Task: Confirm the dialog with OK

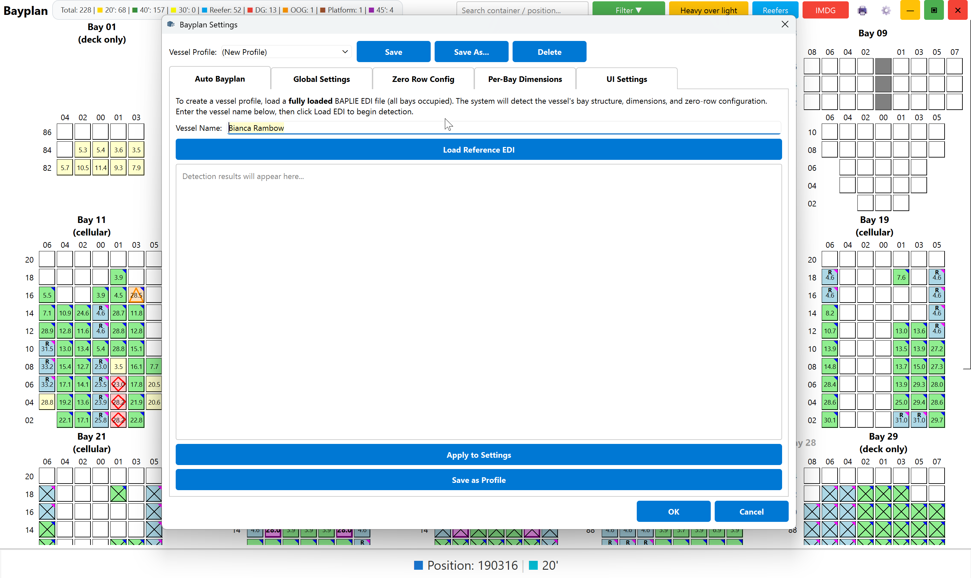Action: click(x=673, y=511)
